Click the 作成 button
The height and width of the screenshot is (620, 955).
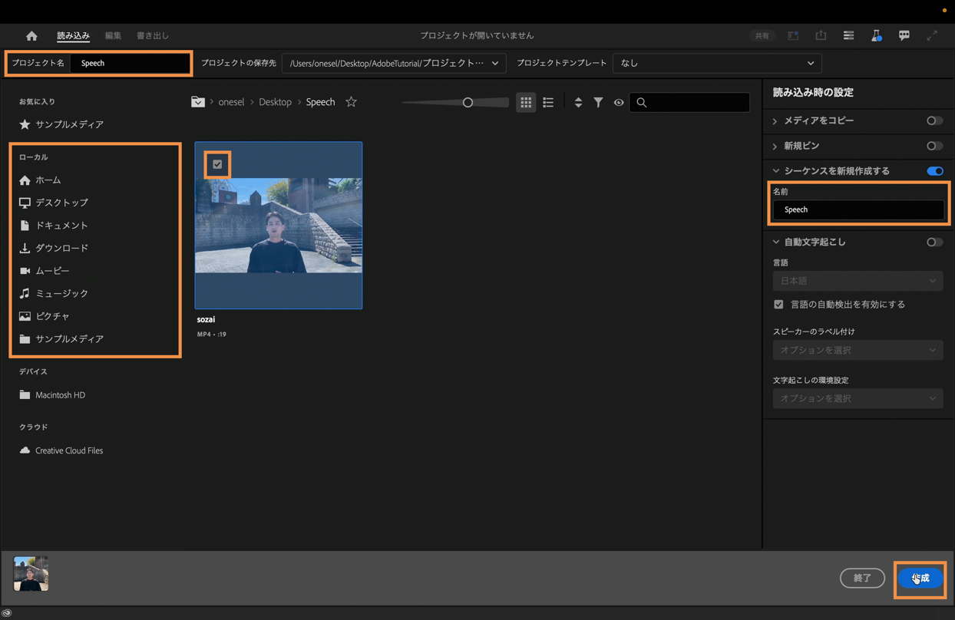(x=920, y=578)
